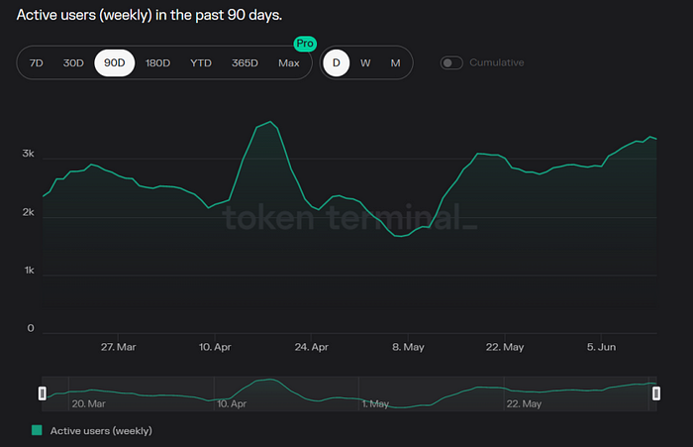This screenshot has height=447, width=693.
Task: Click the mid-April peak on the chart
Action: coord(271,122)
